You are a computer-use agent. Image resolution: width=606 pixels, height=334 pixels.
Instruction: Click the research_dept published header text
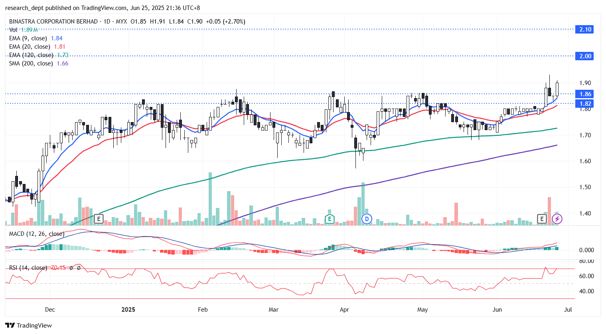(103, 8)
